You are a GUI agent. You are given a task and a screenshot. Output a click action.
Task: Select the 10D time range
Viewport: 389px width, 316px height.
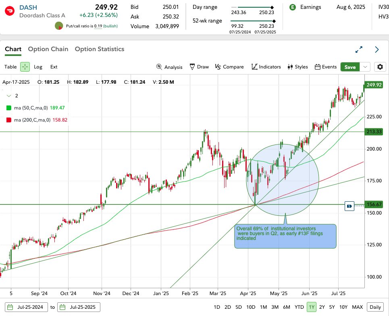(251, 307)
